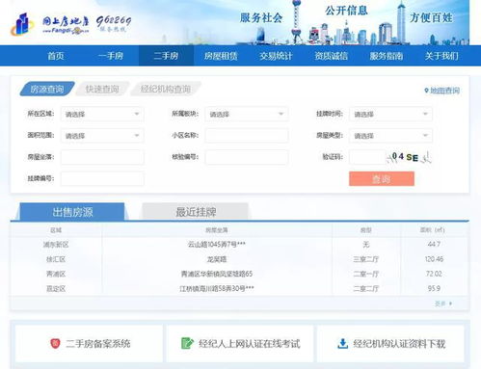Click the exam icon for 经纪人上网认证在线考试
Viewport: 481px width, 369px height.
(187, 343)
